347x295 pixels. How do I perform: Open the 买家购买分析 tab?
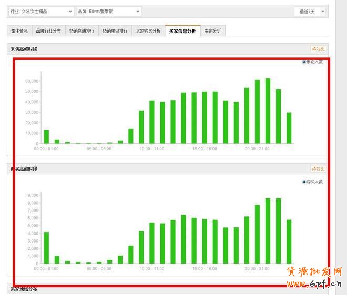pyautogui.click(x=148, y=31)
